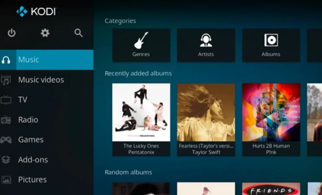The image size is (322, 195).
Task: Select the Music menu item
Action: 47,60
